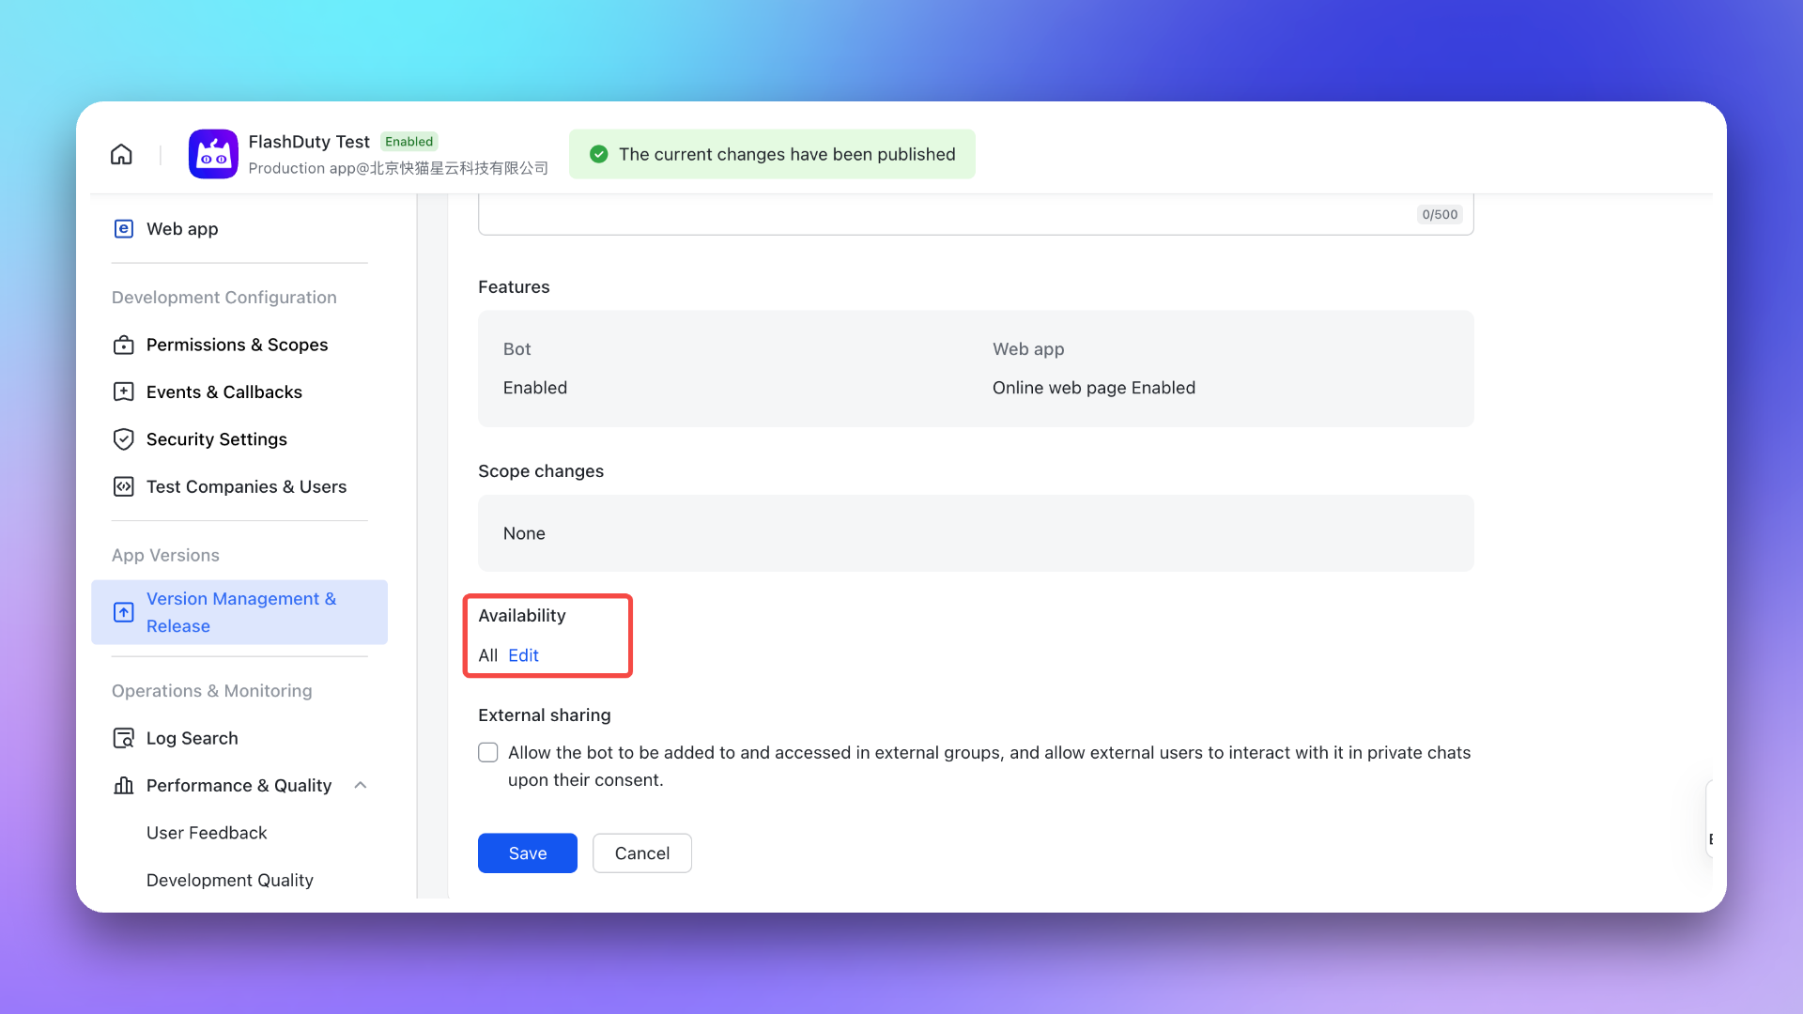The image size is (1803, 1014).
Task: Click the Web app sidebar icon
Action: pos(123,229)
